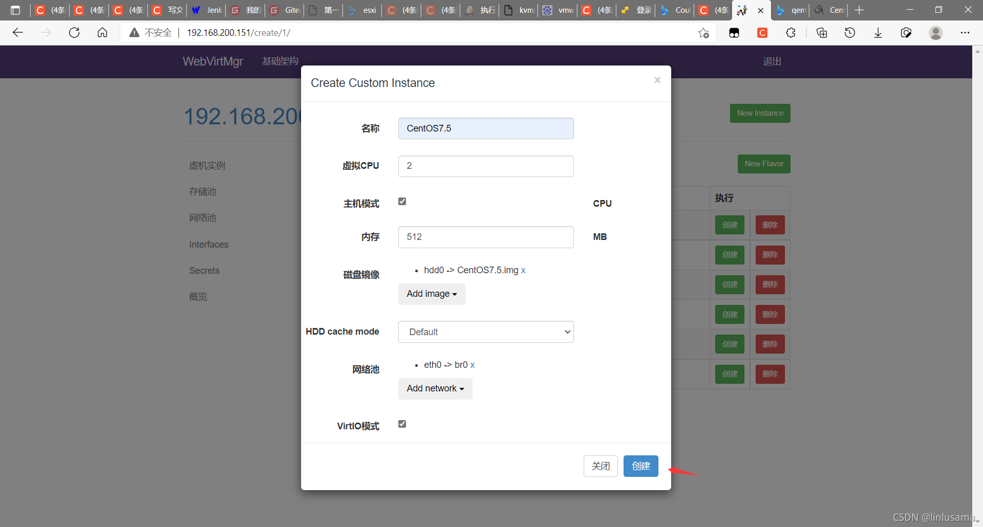983x527 pixels.
Task: Switch to the vmw browser tab
Action: click(x=558, y=10)
